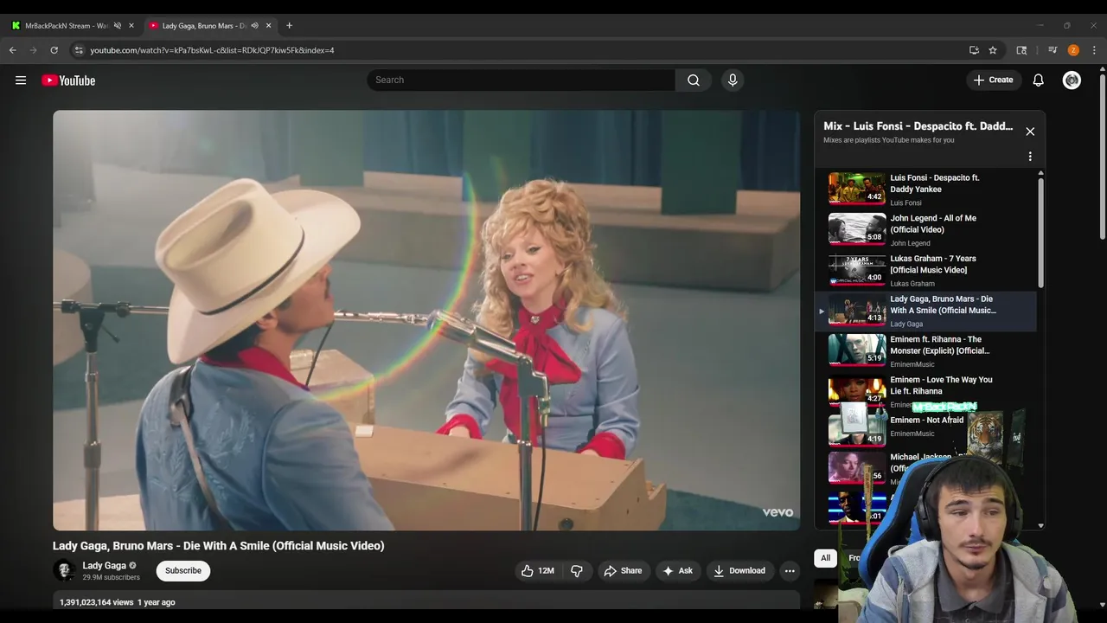Viewport: 1107px width, 623px height.
Task: Go to the YouTube home logo
Action: [68, 80]
